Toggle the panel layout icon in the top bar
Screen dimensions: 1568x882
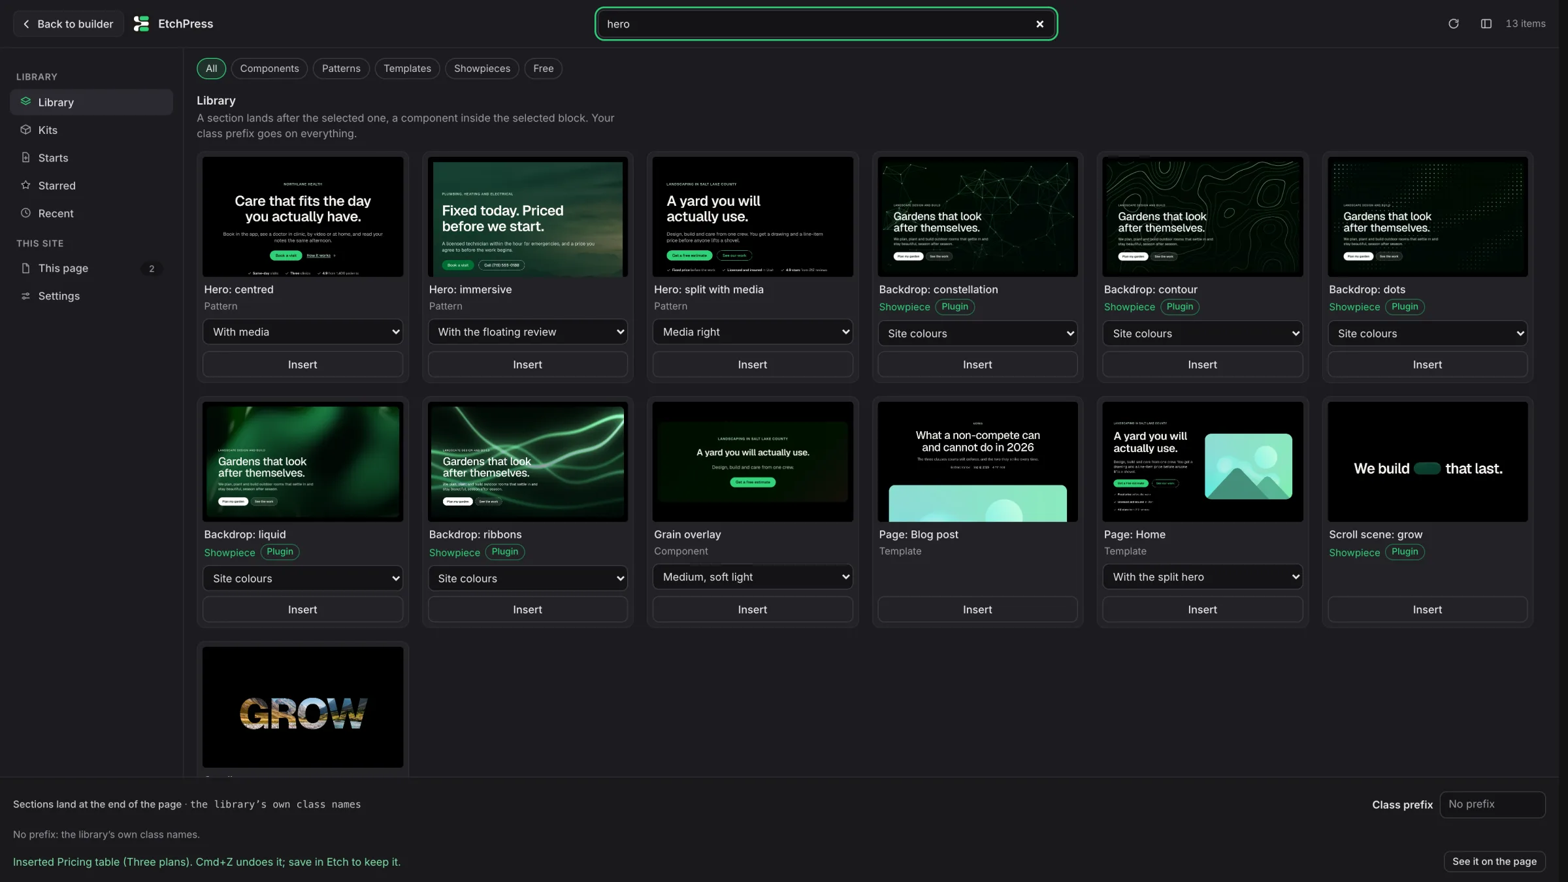coord(1486,24)
